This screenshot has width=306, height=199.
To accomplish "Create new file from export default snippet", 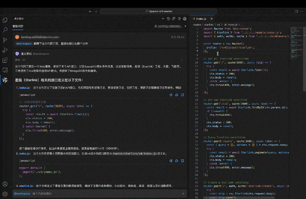I will point(182,161).
